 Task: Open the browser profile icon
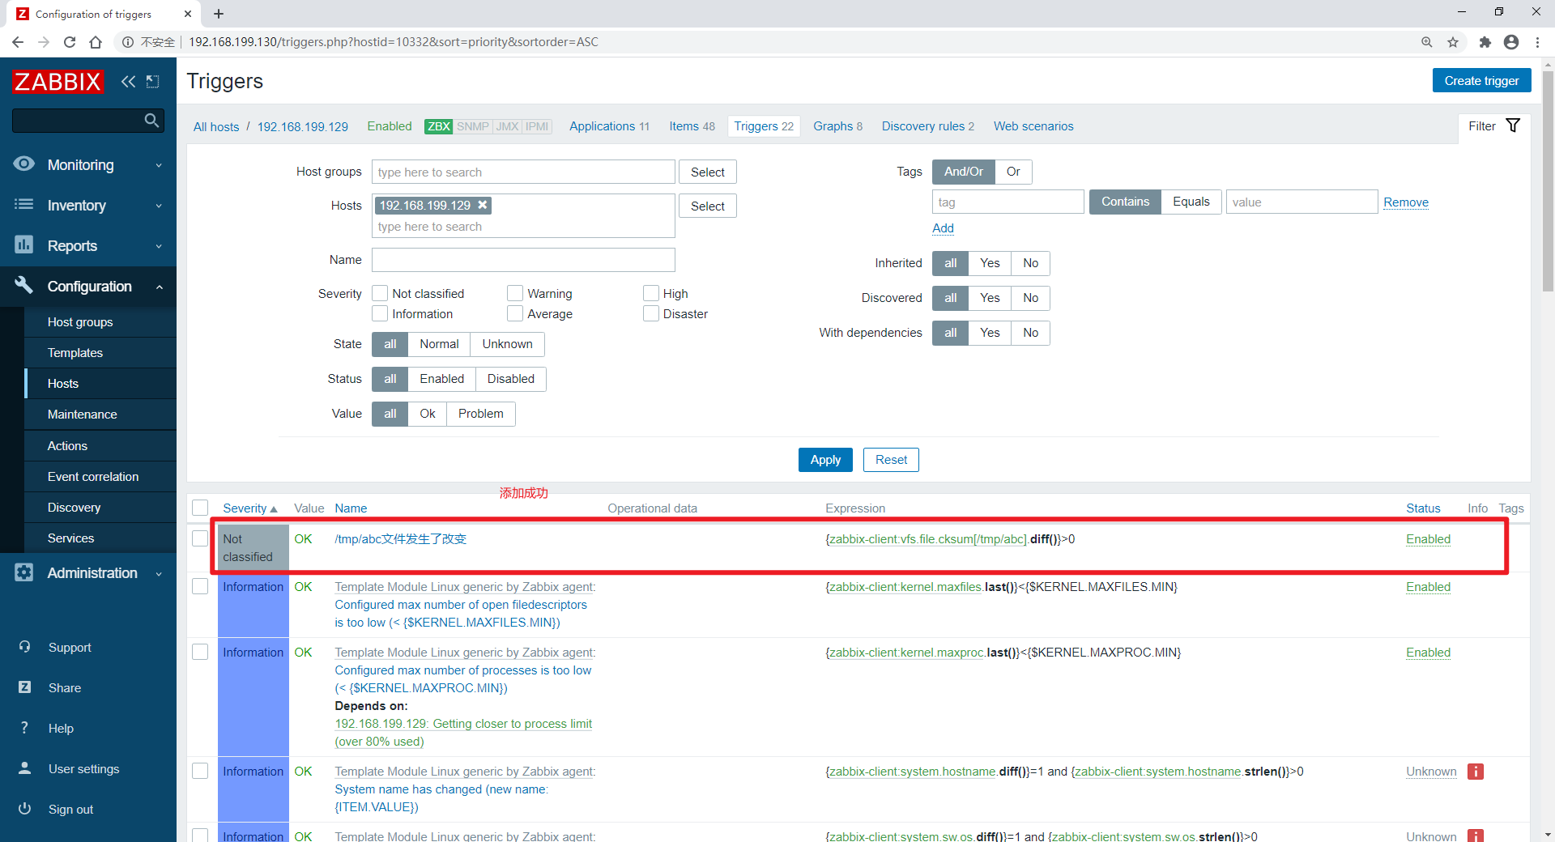[1511, 42]
